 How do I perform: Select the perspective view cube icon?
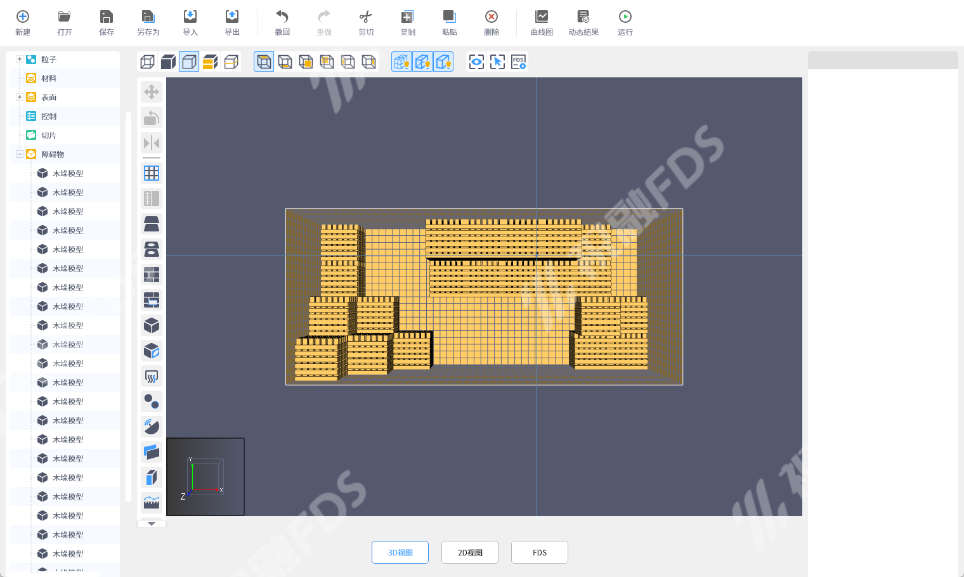[x=264, y=62]
